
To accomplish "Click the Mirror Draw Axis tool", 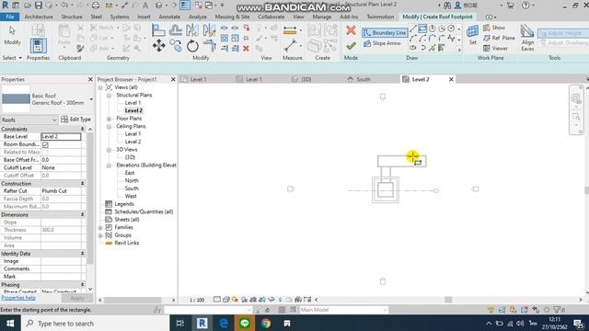I will pyautogui.click(x=209, y=30).
